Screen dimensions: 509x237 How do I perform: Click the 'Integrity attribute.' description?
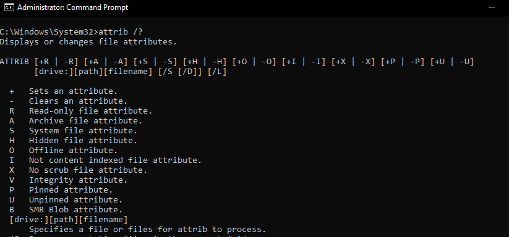(x=78, y=180)
